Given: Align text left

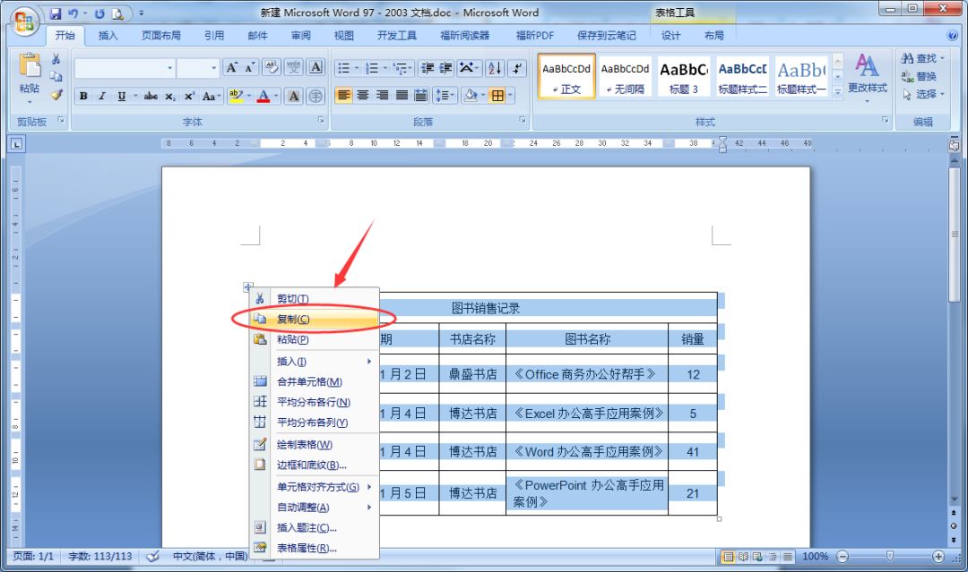Looking at the screenshot, I should pyautogui.click(x=344, y=95).
